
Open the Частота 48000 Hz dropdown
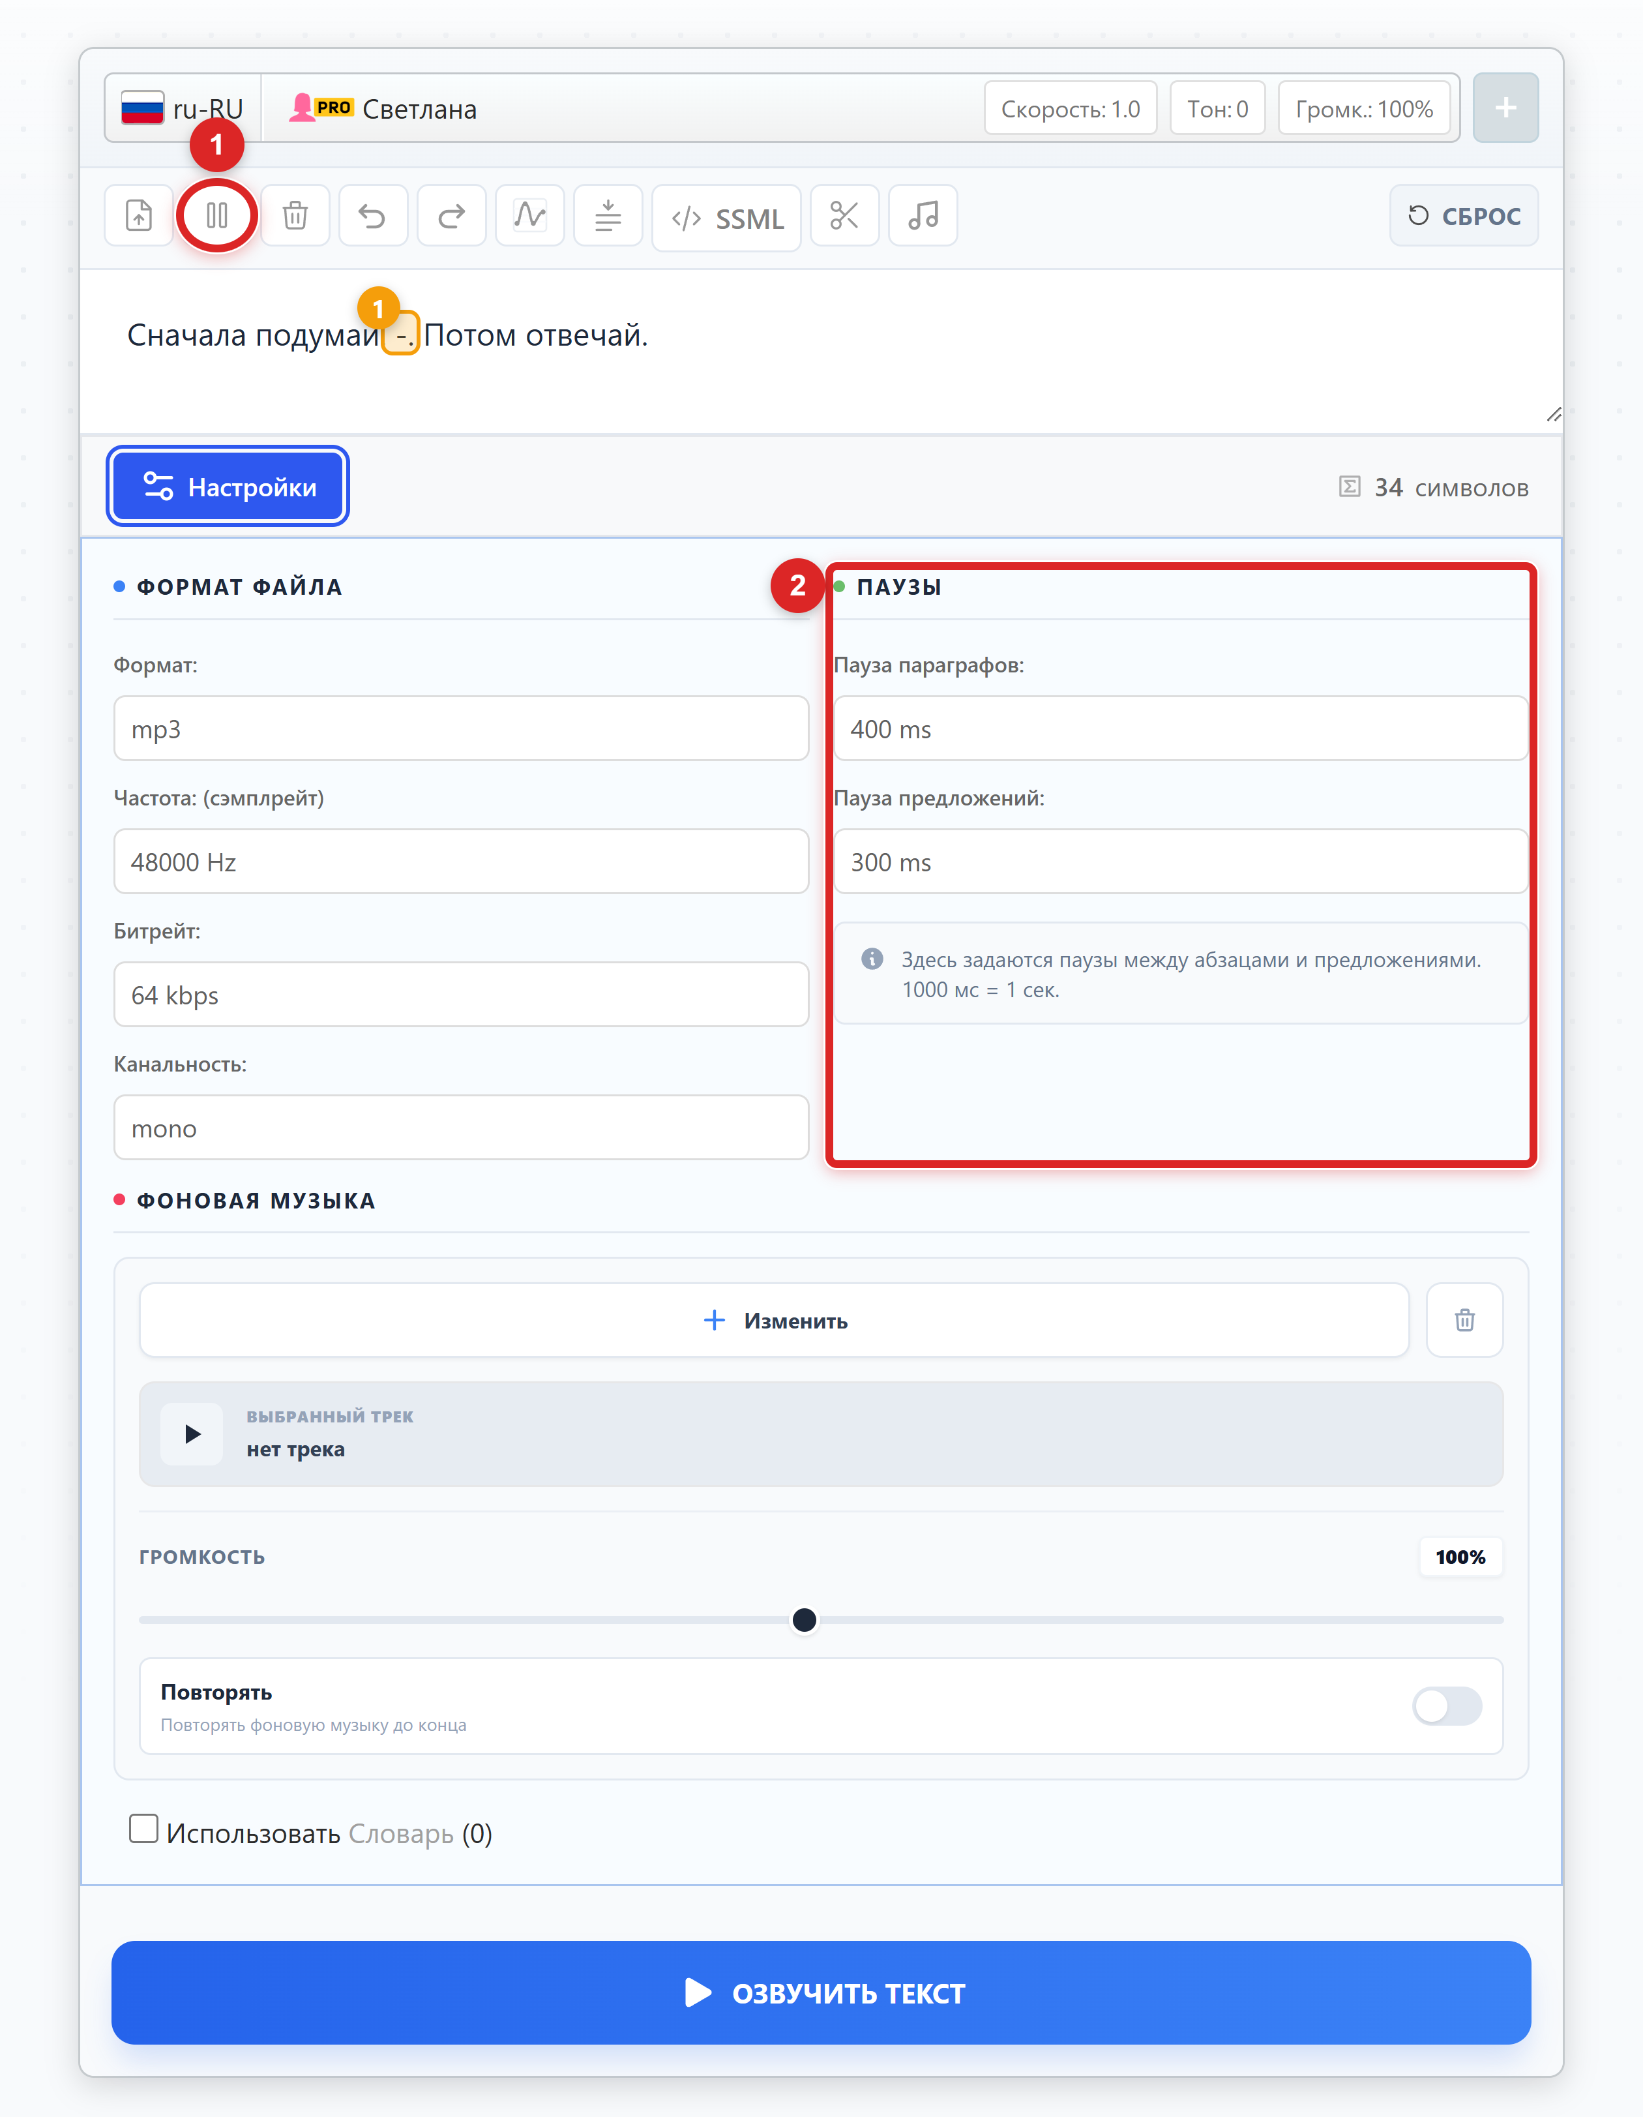[461, 862]
